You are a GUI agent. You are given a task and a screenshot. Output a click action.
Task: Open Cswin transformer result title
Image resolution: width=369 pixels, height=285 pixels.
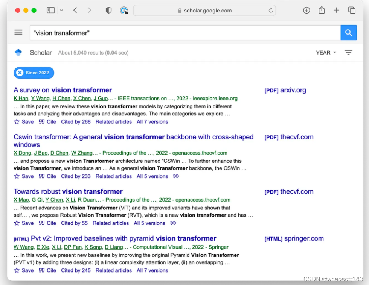(133, 141)
